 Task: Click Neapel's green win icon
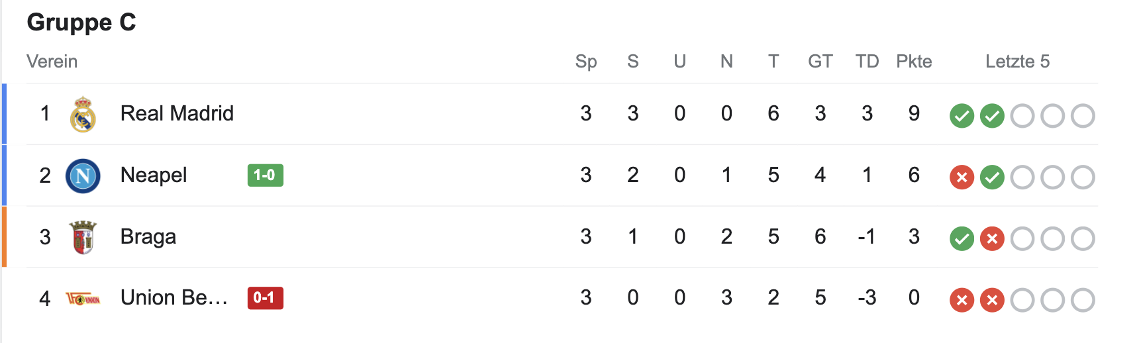coord(992,177)
